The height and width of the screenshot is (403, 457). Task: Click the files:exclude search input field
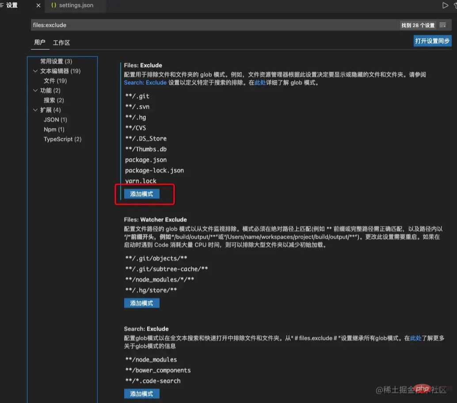212,25
